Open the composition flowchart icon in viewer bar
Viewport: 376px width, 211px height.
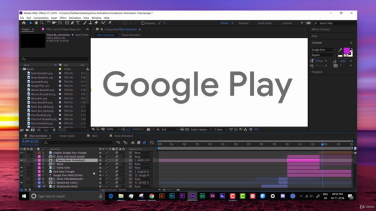[x=246, y=130]
